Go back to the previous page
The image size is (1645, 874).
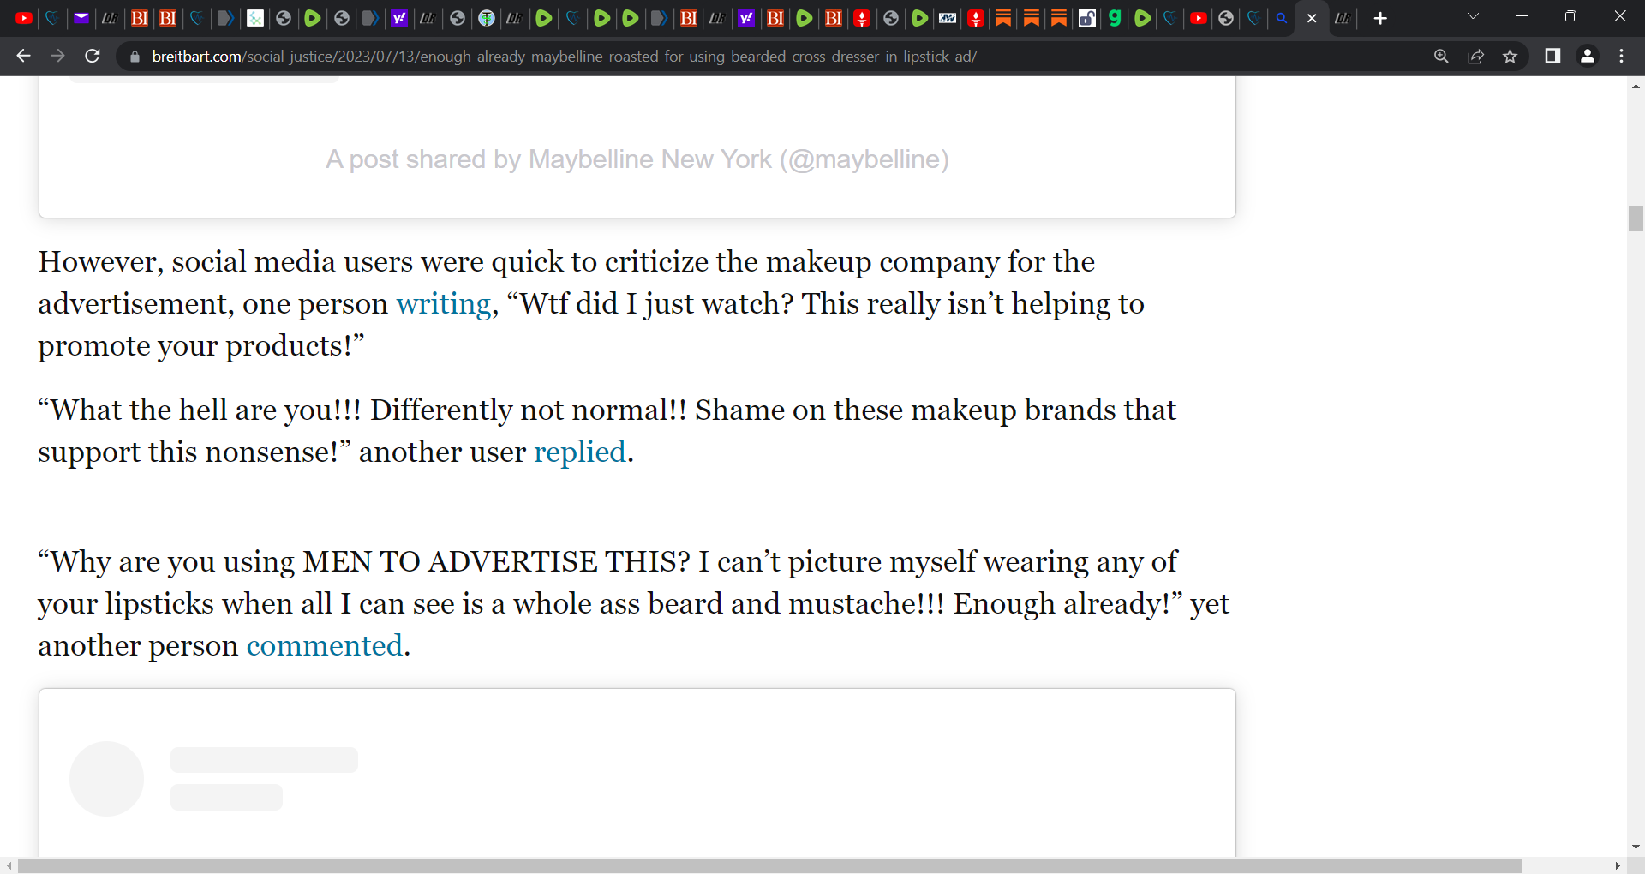tap(23, 56)
